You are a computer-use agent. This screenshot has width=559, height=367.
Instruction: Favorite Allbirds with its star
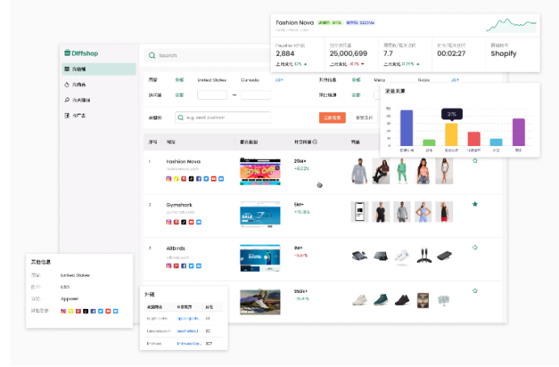(x=475, y=248)
